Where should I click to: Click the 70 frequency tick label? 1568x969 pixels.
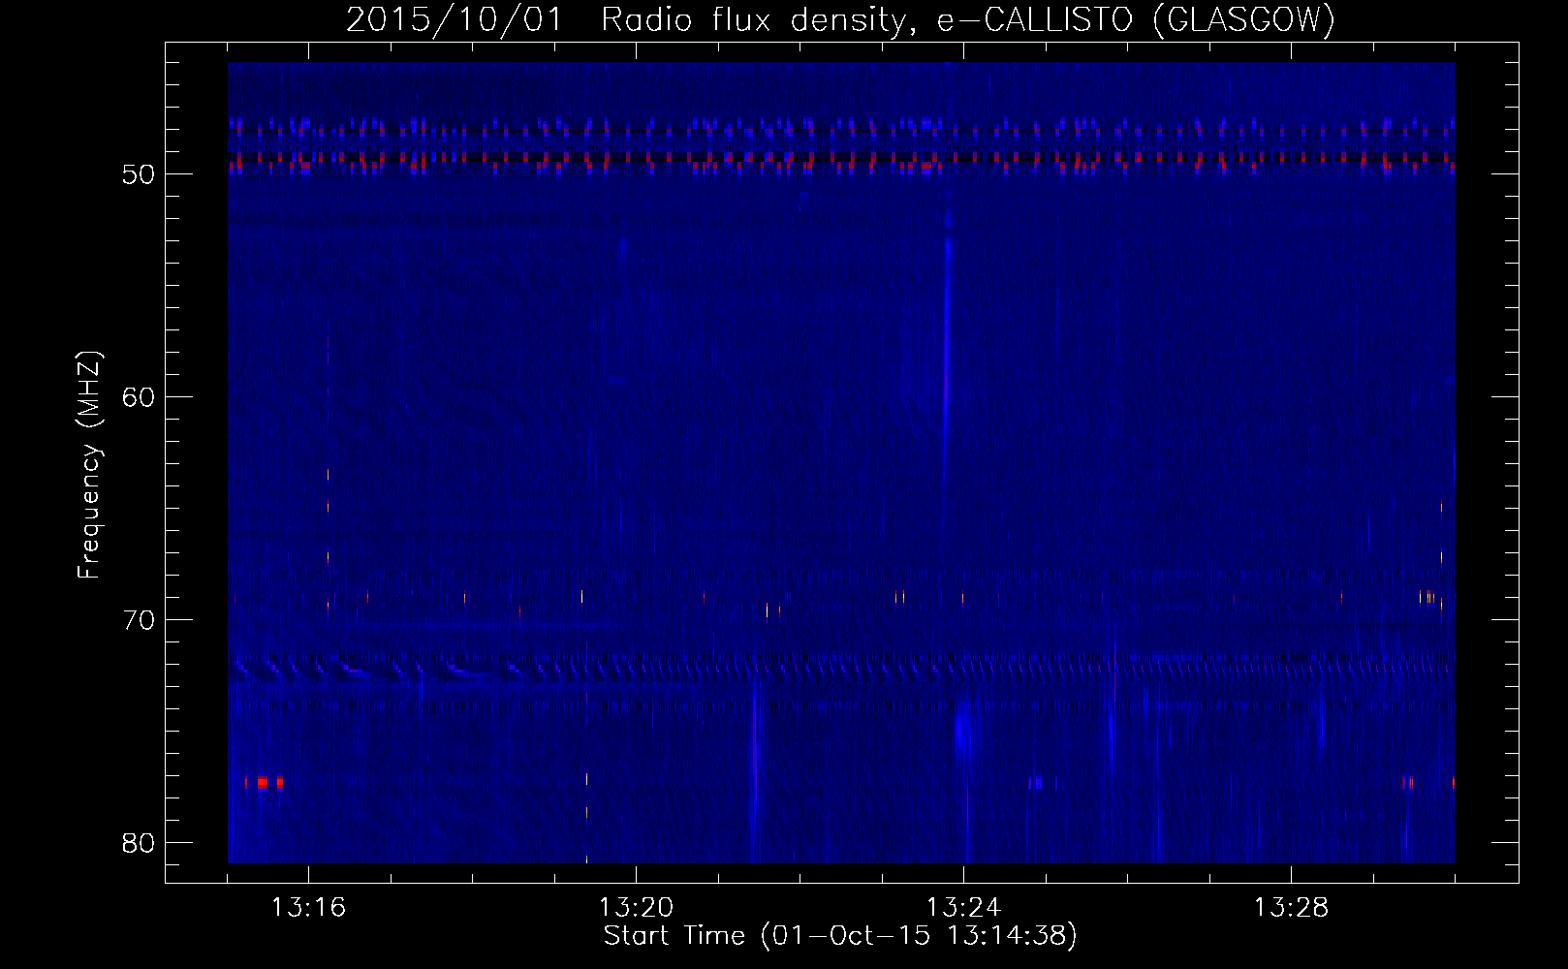point(139,620)
